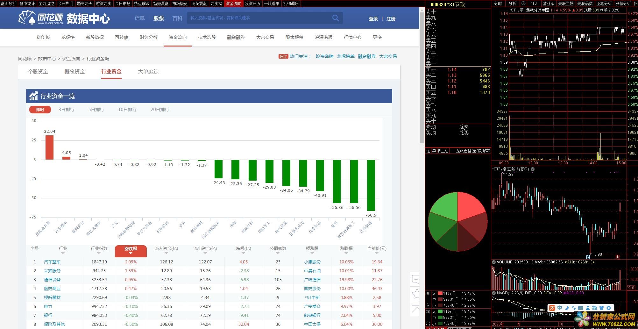Screen dimensions: 638x329
Task: Select the 即时 ranking pill
Action: [40, 110]
